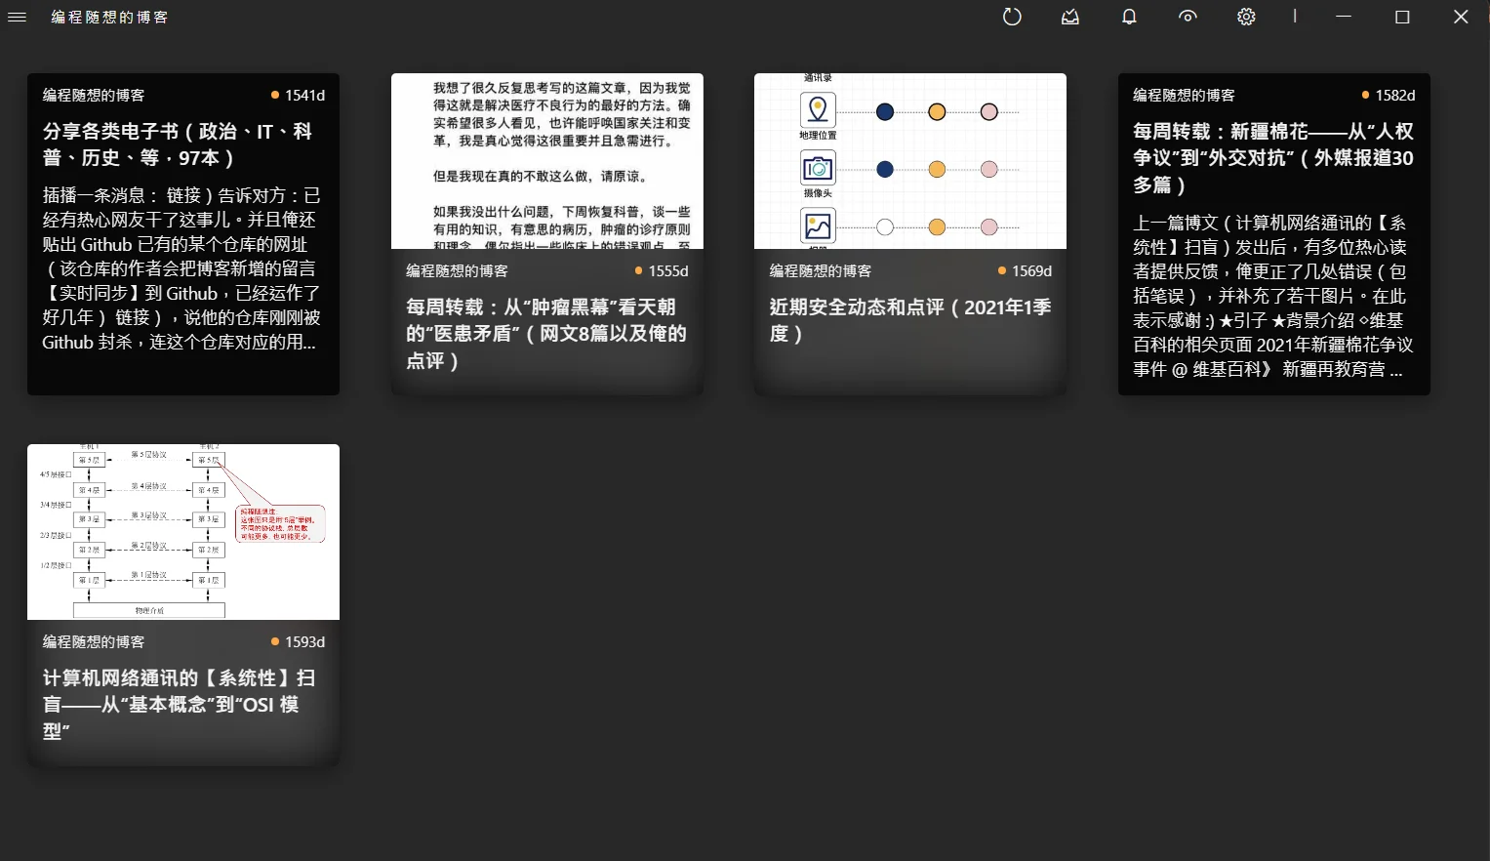Click the 1593d timestamp on the OSI article

[x=303, y=641]
